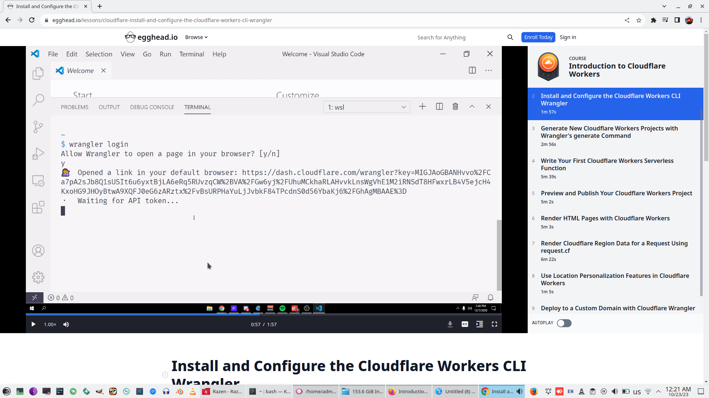The image size is (709, 398).
Task: Turn on the Autoplay switch
Action: point(564,323)
